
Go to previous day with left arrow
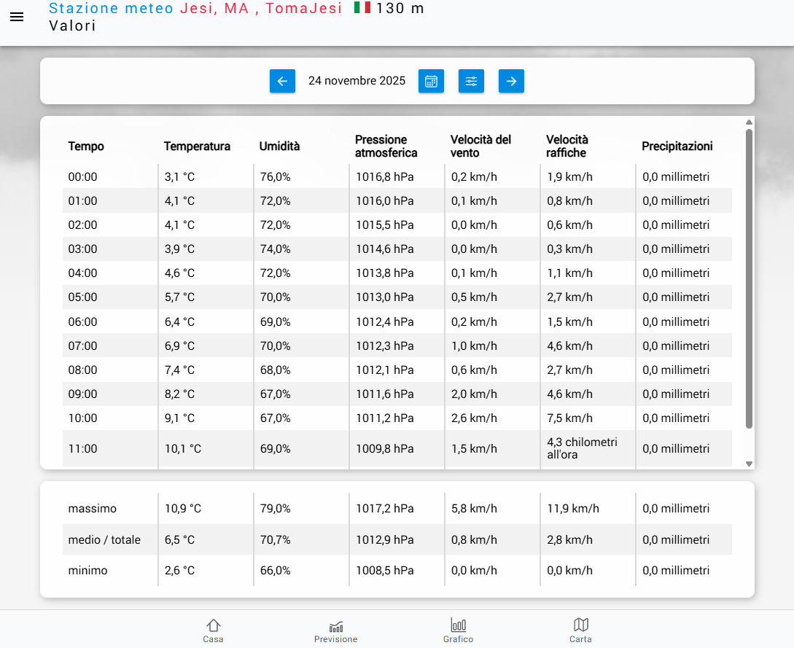[282, 81]
